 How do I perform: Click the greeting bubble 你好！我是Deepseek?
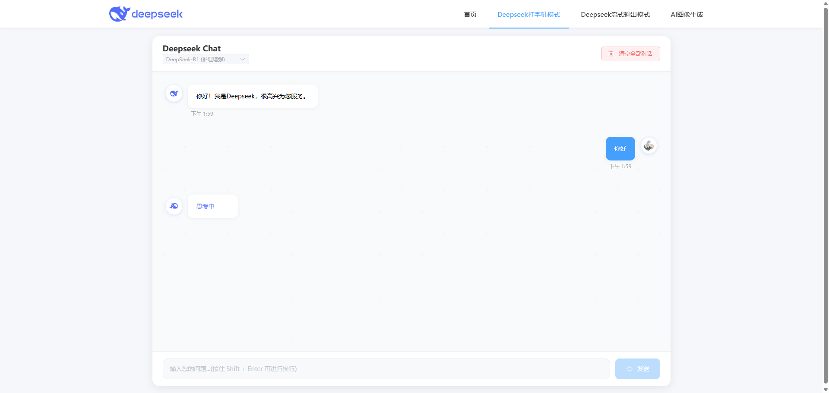pyautogui.click(x=253, y=96)
